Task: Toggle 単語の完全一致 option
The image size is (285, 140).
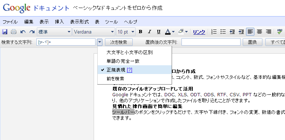Action: point(135,61)
